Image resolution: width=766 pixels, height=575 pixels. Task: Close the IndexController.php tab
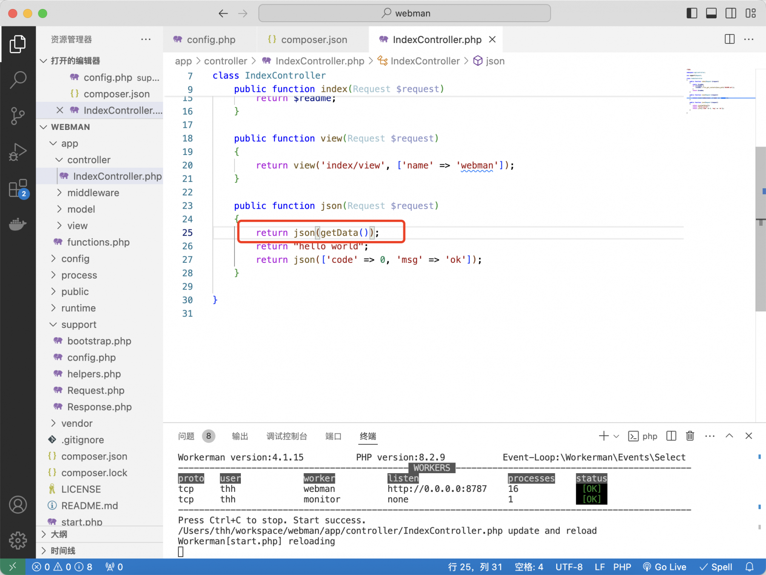tap(492, 39)
